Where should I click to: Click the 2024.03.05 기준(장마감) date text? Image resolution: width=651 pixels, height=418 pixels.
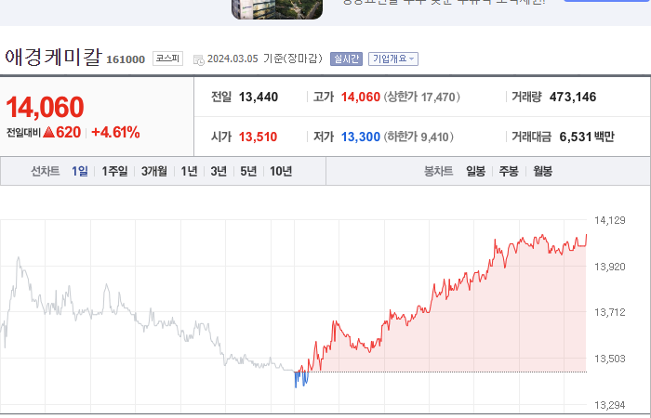pyautogui.click(x=265, y=59)
